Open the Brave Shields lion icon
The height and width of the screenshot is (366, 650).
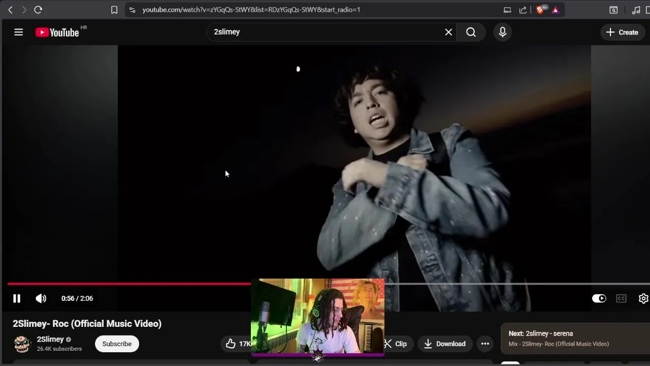pyautogui.click(x=541, y=10)
